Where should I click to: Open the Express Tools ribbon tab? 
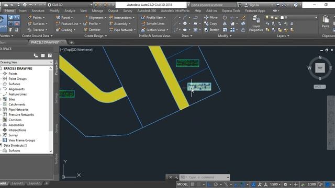pos(231,10)
